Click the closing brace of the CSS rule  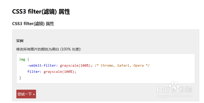point(20,78)
